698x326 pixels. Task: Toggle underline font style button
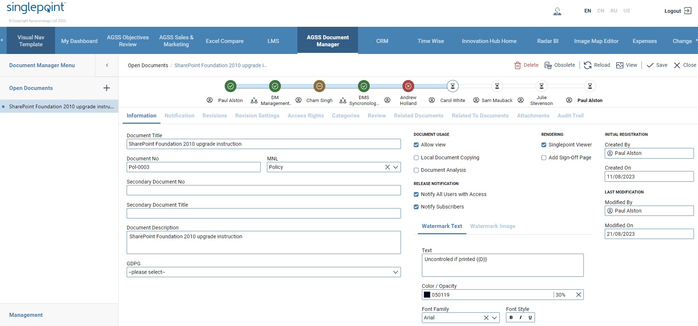click(530, 318)
